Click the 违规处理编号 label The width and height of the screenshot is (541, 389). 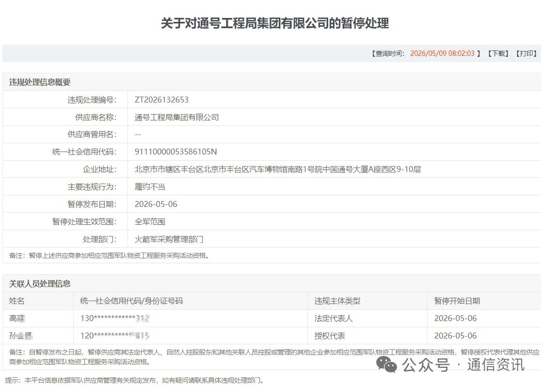coord(92,100)
